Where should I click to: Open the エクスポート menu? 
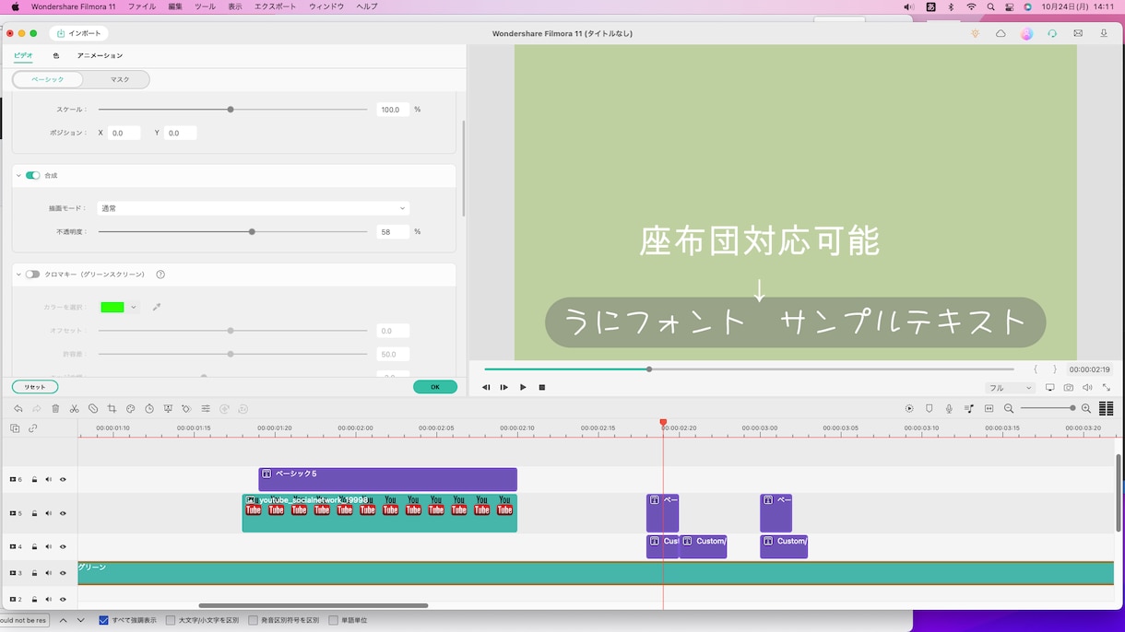[275, 6]
